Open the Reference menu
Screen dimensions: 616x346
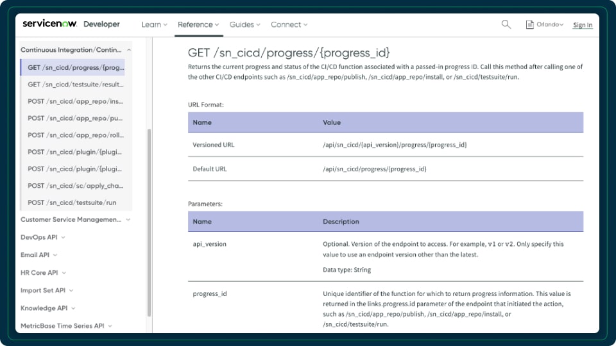(198, 24)
